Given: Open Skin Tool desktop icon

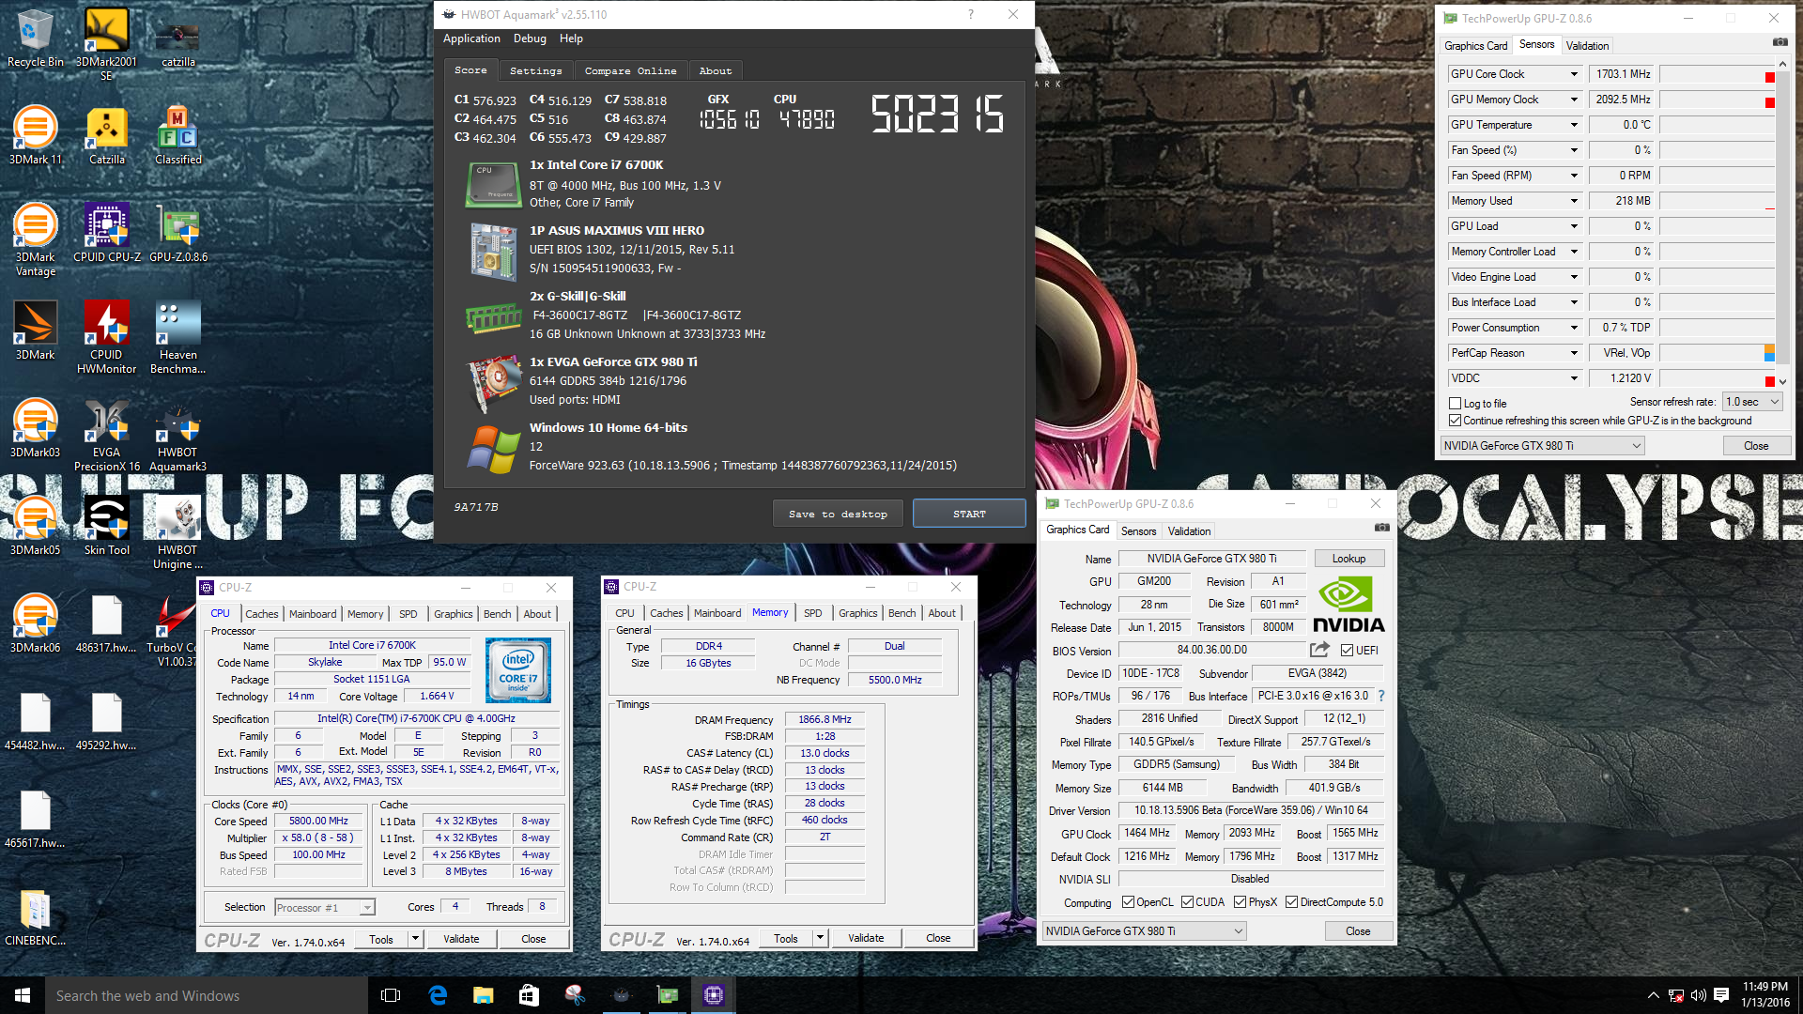Looking at the screenshot, I should 106,526.
